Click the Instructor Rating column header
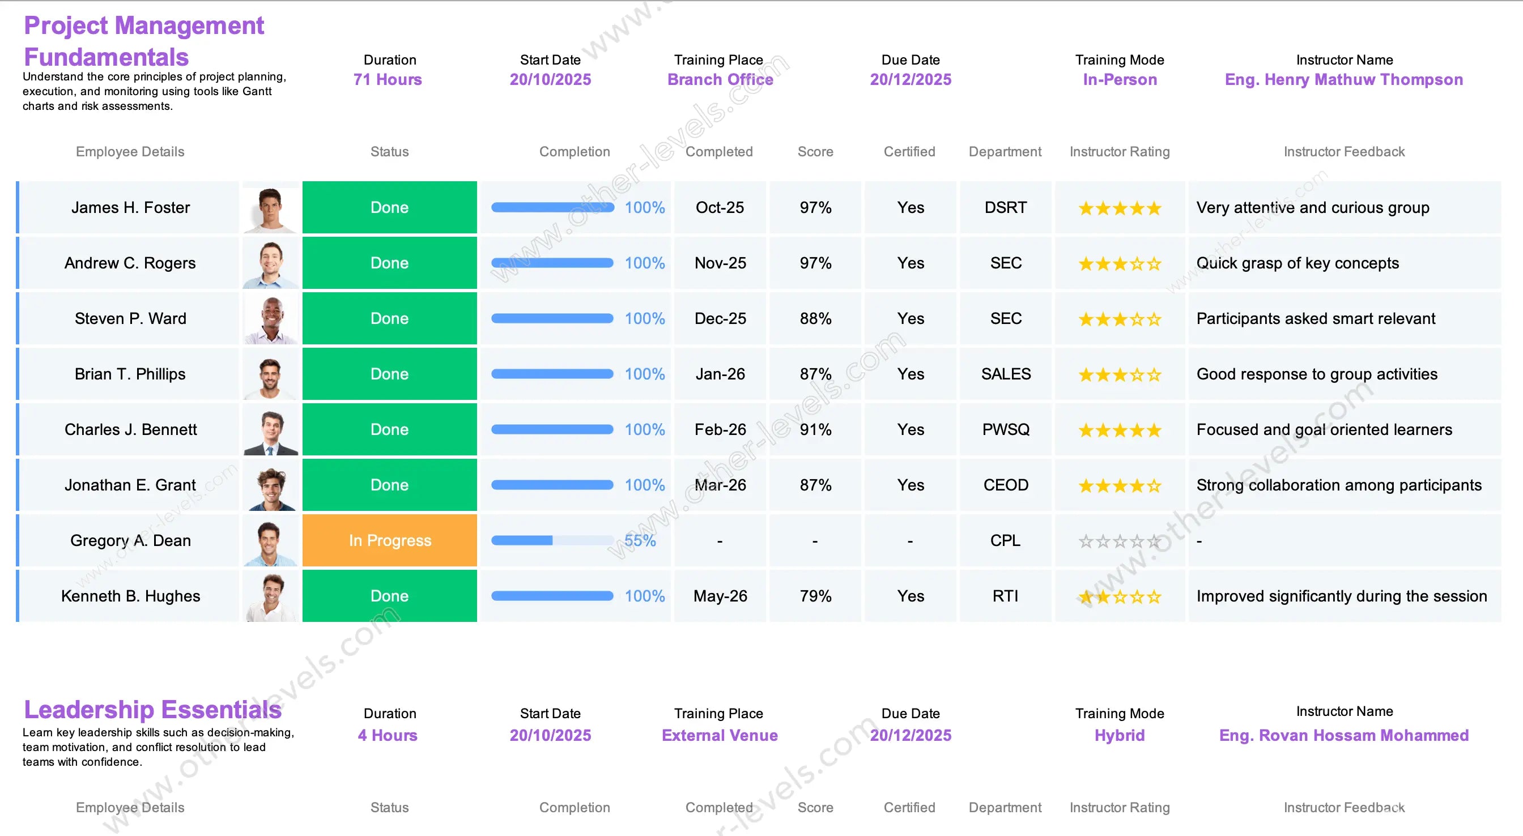This screenshot has height=836, width=1523. tap(1119, 152)
